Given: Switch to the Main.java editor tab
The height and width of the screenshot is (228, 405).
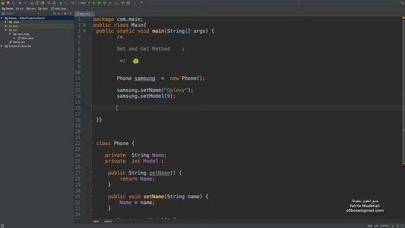Looking at the screenshot, I should click(x=85, y=14).
